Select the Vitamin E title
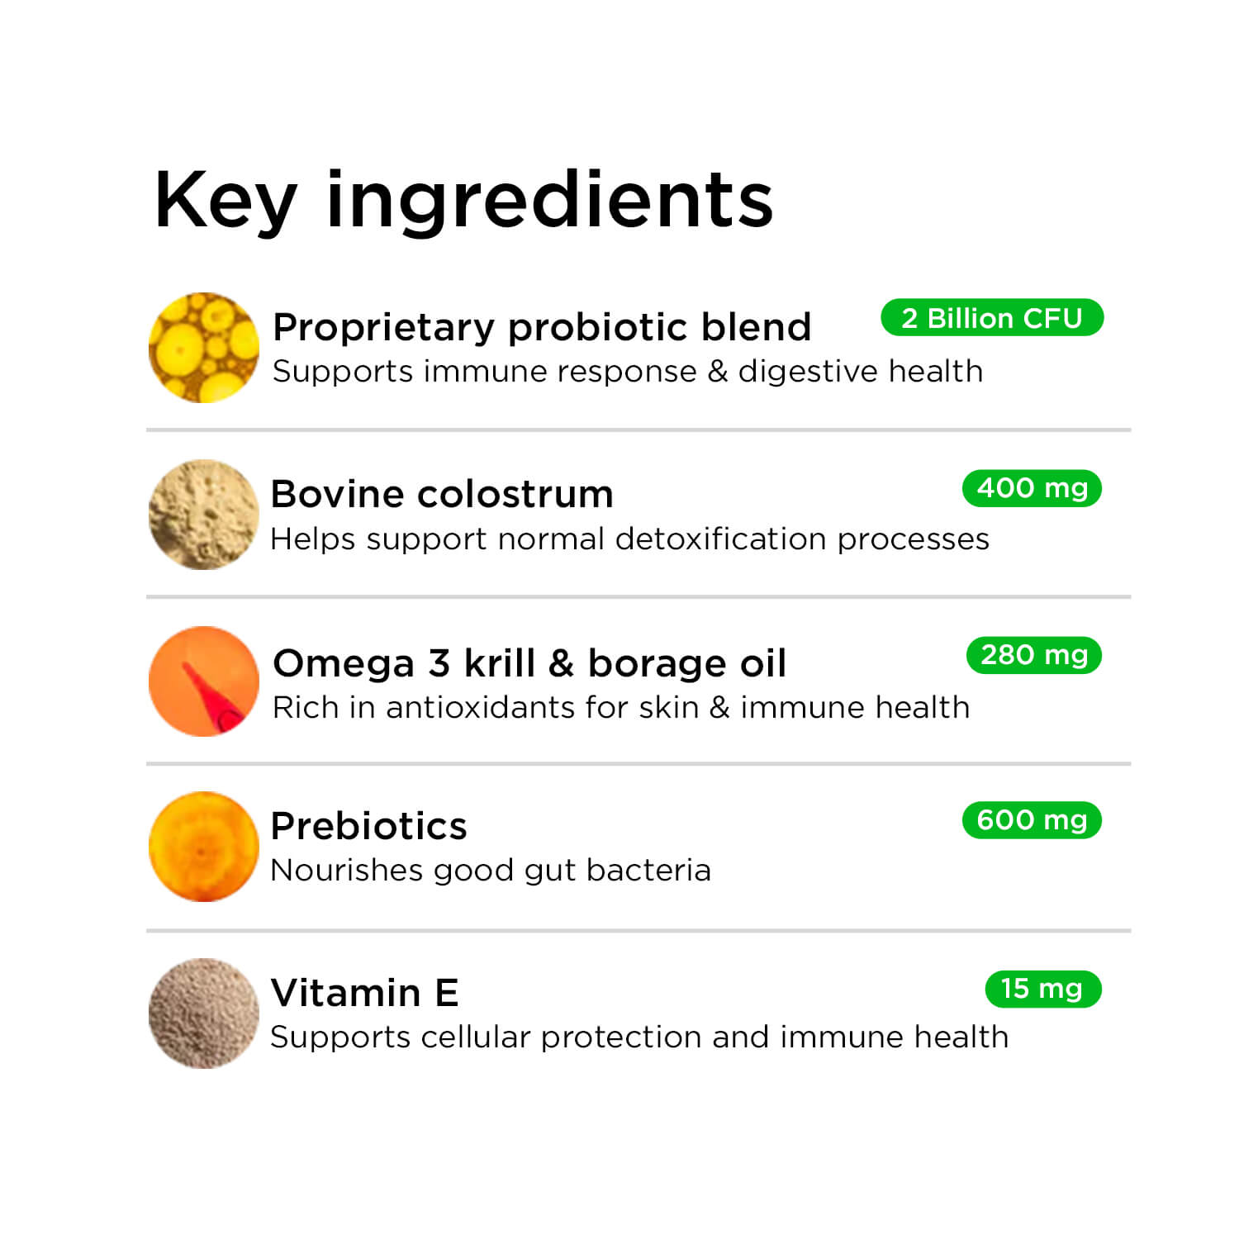Screen dimensions: 1239x1239 point(364,993)
